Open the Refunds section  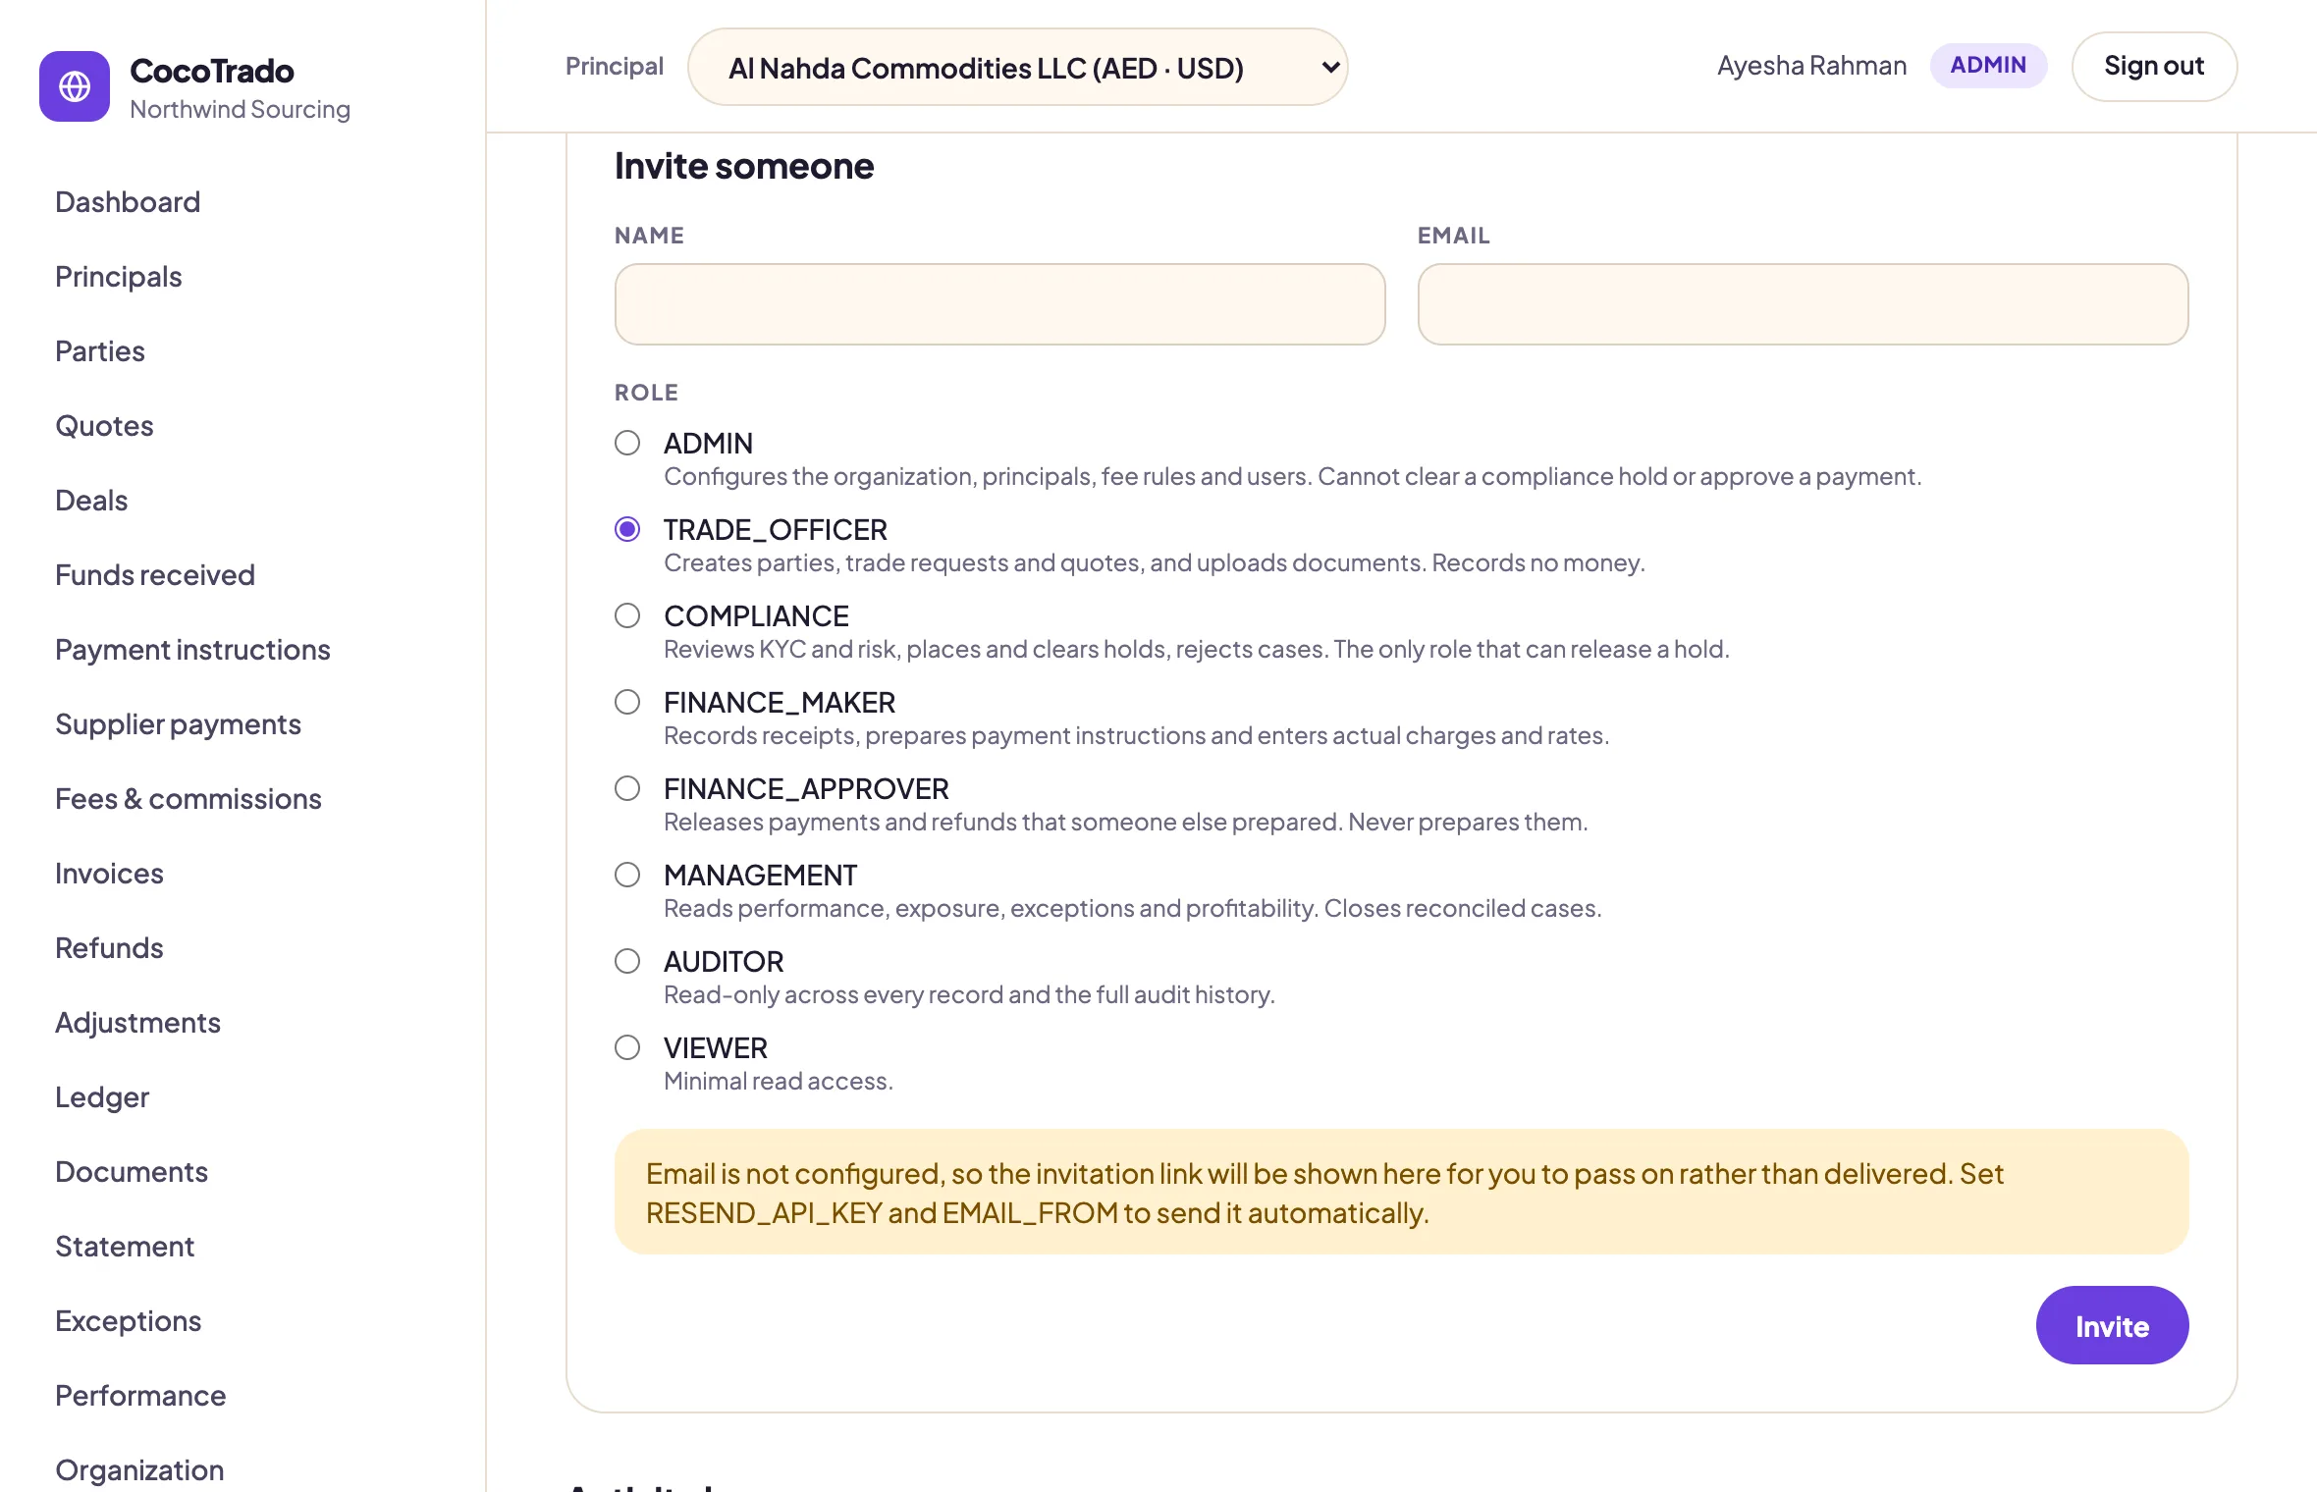(109, 947)
